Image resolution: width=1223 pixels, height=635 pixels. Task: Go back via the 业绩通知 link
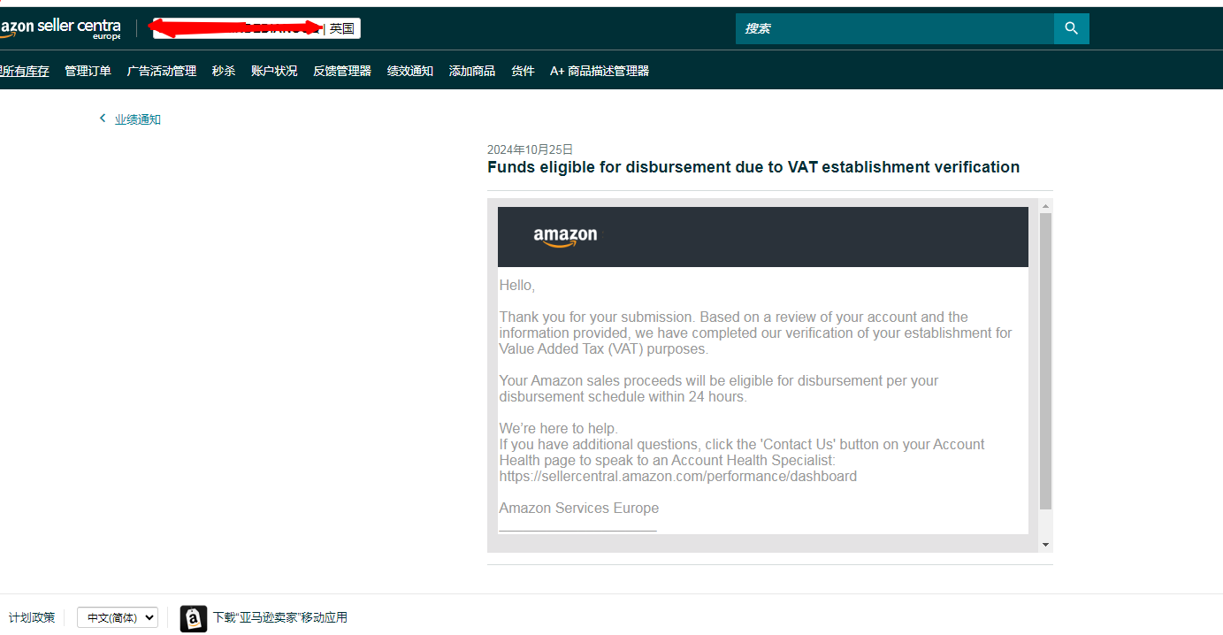click(x=138, y=119)
